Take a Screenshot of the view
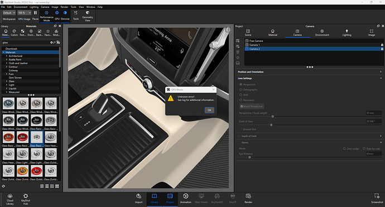The height and width of the screenshot is (207, 385). pos(377,199)
